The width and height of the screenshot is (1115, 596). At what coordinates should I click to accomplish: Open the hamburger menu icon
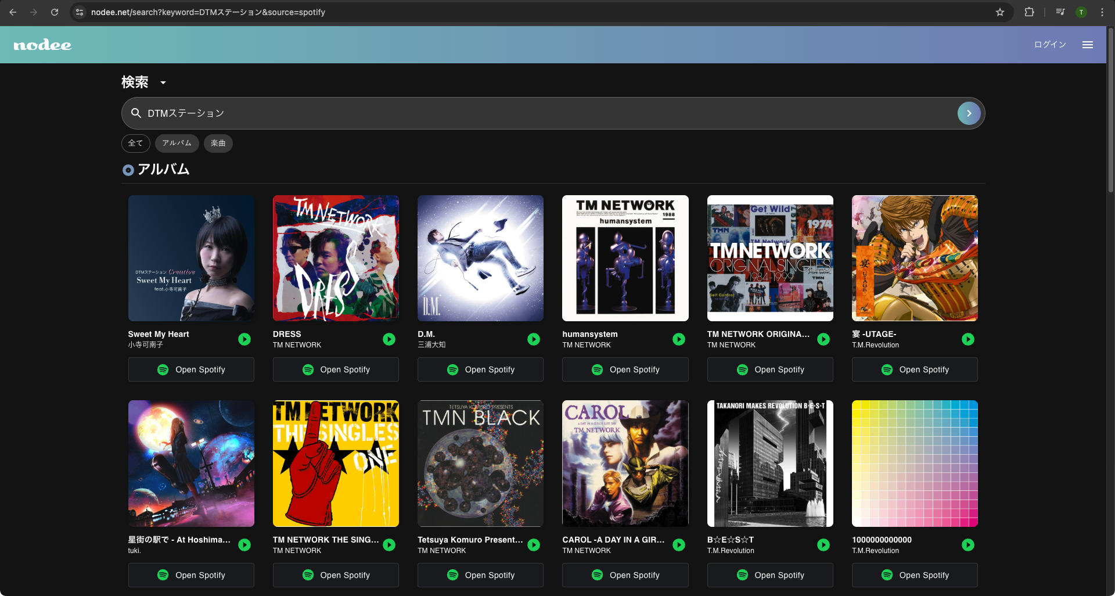pos(1088,45)
